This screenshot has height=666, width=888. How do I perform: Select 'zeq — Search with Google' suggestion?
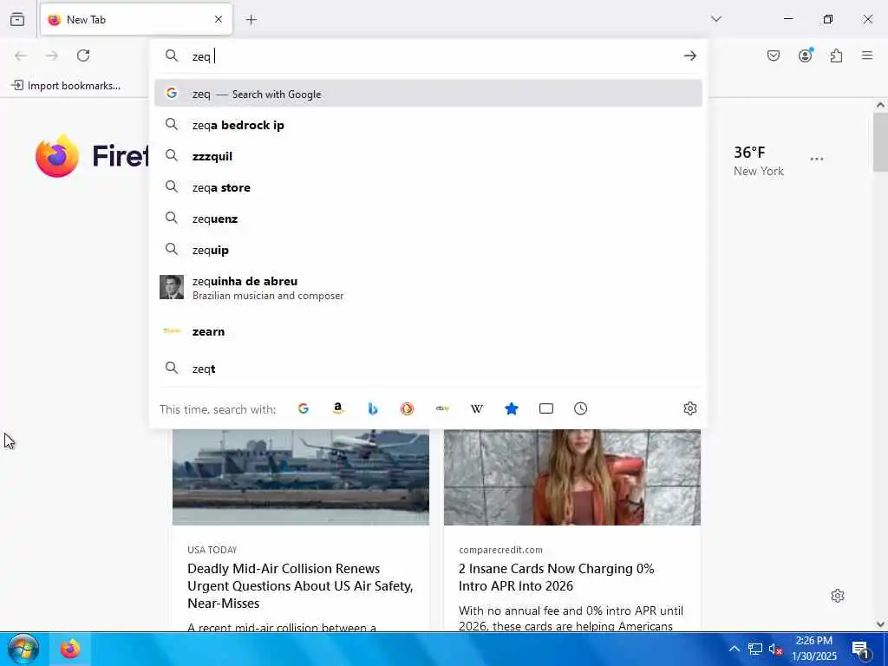[428, 94]
